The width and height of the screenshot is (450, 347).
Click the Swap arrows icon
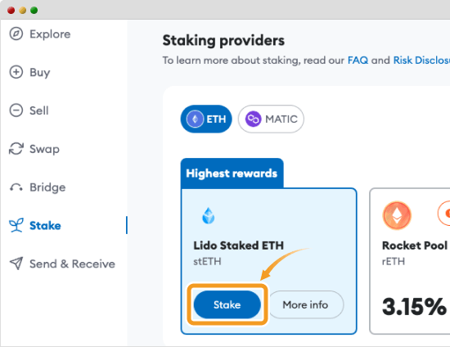tap(16, 149)
